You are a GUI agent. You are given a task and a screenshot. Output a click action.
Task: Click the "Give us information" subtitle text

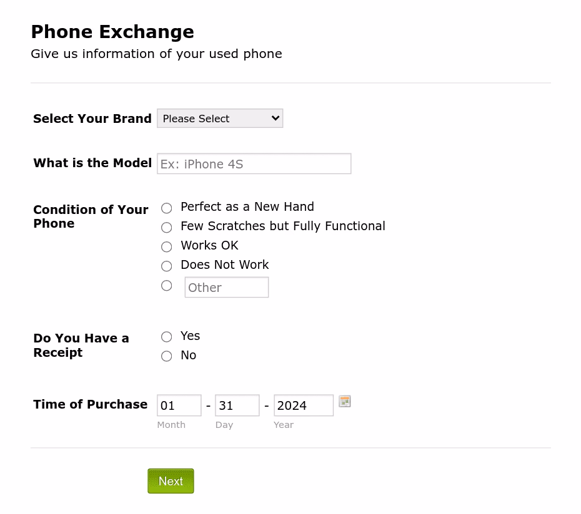[156, 54]
